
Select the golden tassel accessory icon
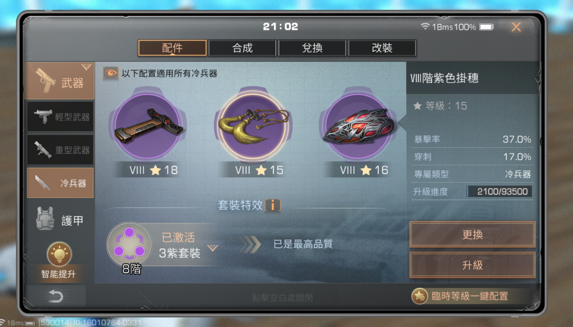click(253, 126)
